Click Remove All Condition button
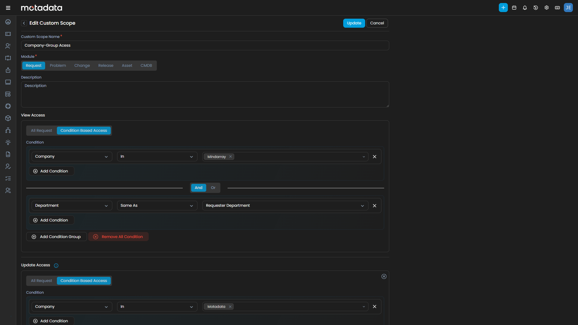The image size is (578, 325). [118, 237]
